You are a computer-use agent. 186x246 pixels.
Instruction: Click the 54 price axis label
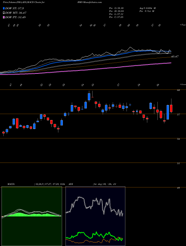tap(178, 139)
